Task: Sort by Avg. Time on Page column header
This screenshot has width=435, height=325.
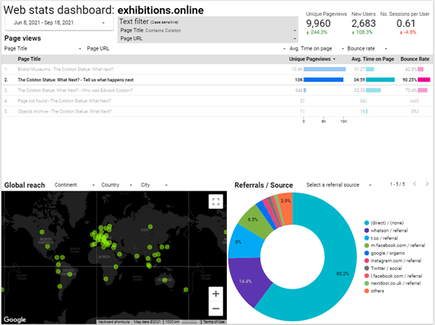Action: tap(373, 59)
